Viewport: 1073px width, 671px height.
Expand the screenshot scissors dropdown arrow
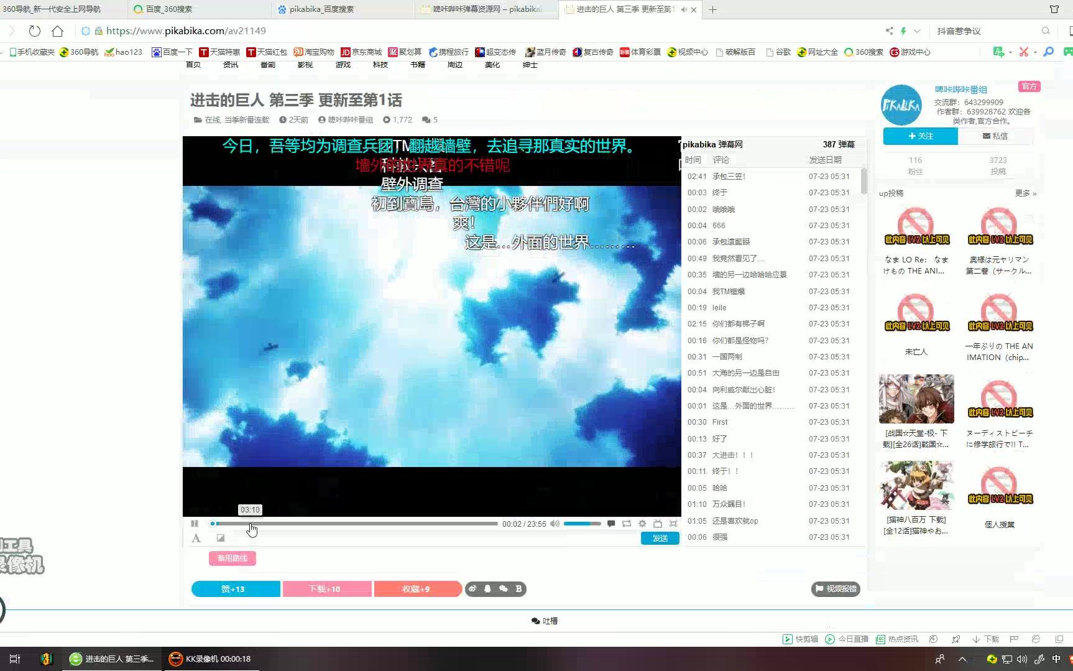[x=1035, y=52]
